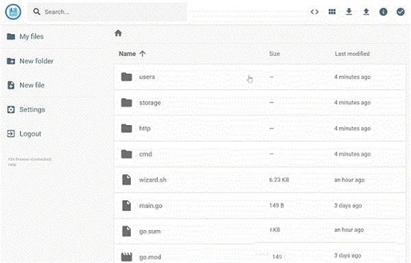Open My files in the sidebar

coord(32,36)
